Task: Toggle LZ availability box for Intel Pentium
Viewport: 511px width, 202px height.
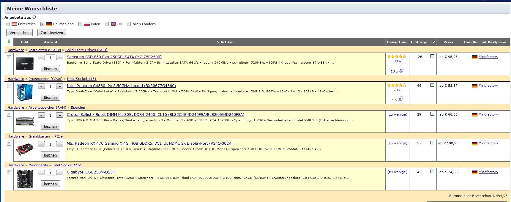Action: point(432,85)
